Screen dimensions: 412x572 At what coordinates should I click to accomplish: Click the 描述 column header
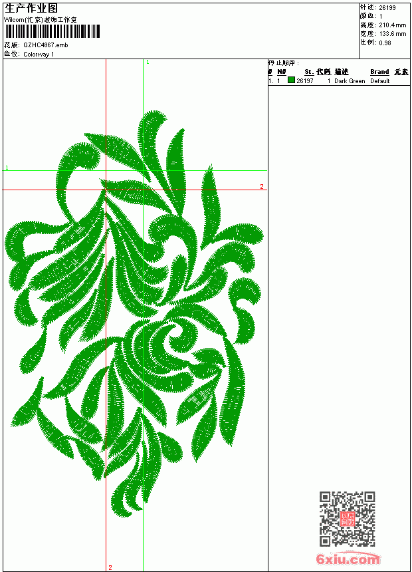(342, 72)
